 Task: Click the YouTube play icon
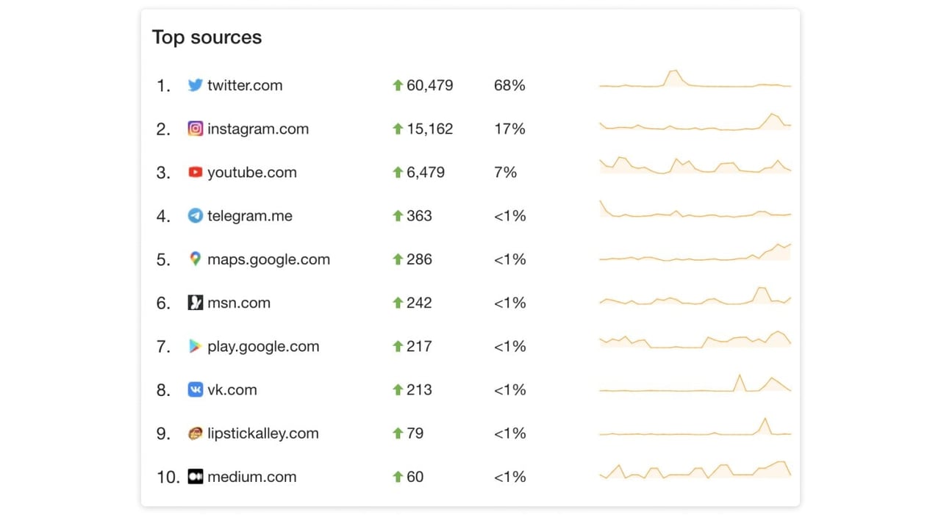pyautogui.click(x=195, y=172)
